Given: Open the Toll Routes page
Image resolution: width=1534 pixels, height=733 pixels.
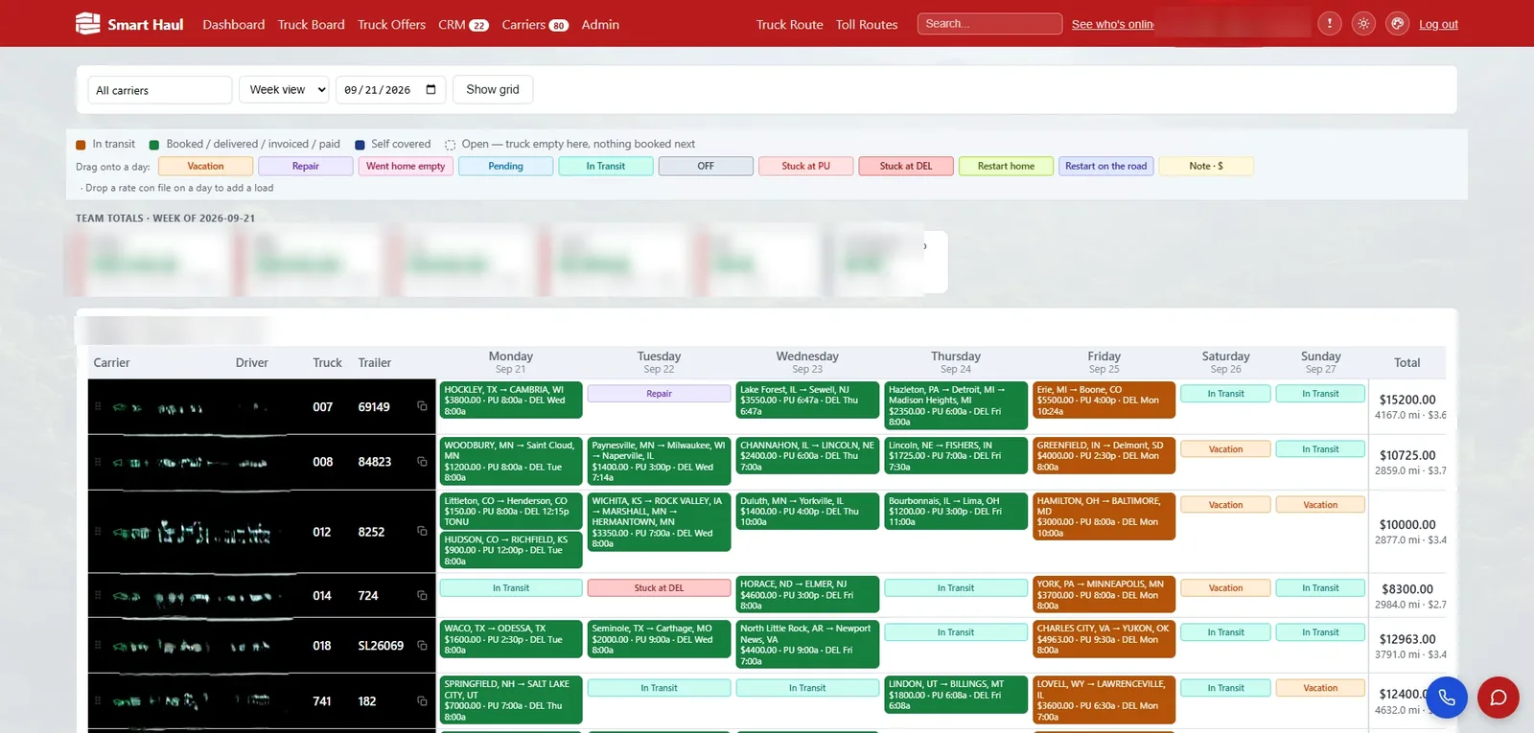Looking at the screenshot, I should tap(867, 24).
